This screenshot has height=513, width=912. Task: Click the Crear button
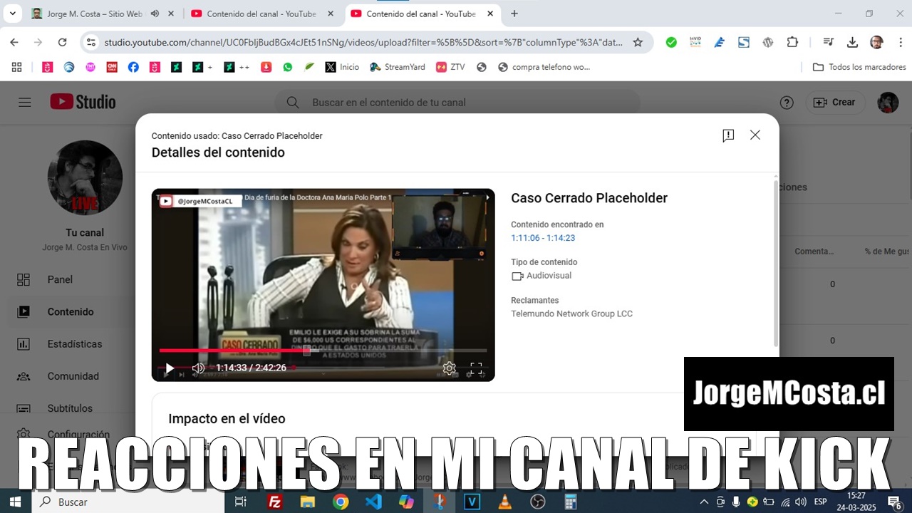835,103
